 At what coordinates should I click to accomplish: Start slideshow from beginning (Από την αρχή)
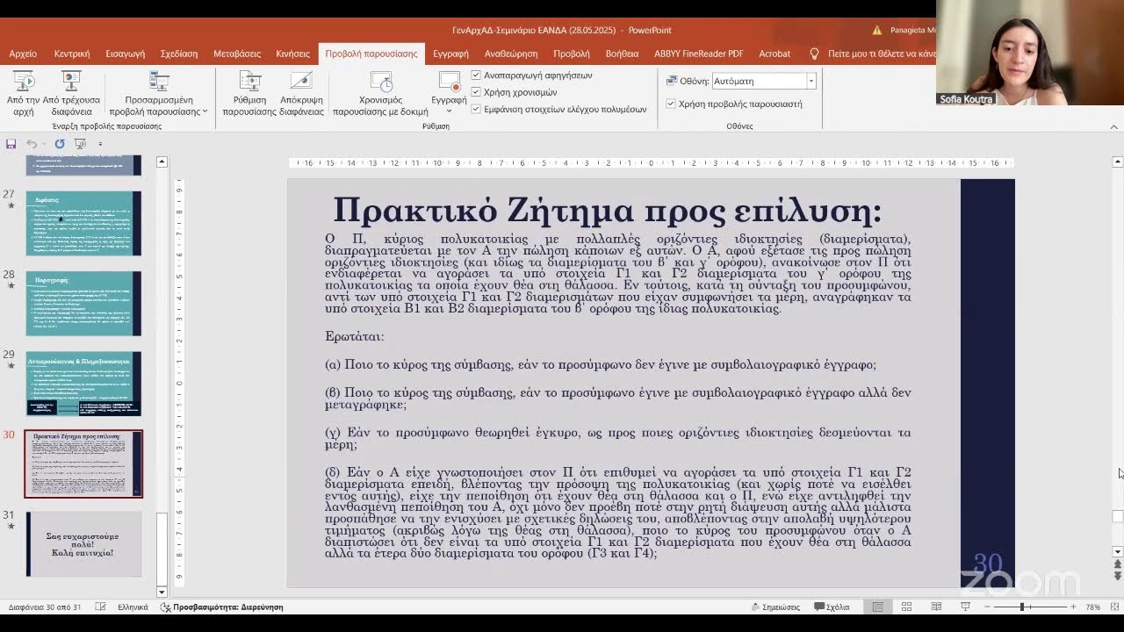pyautogui.click(x=23, y=93)
